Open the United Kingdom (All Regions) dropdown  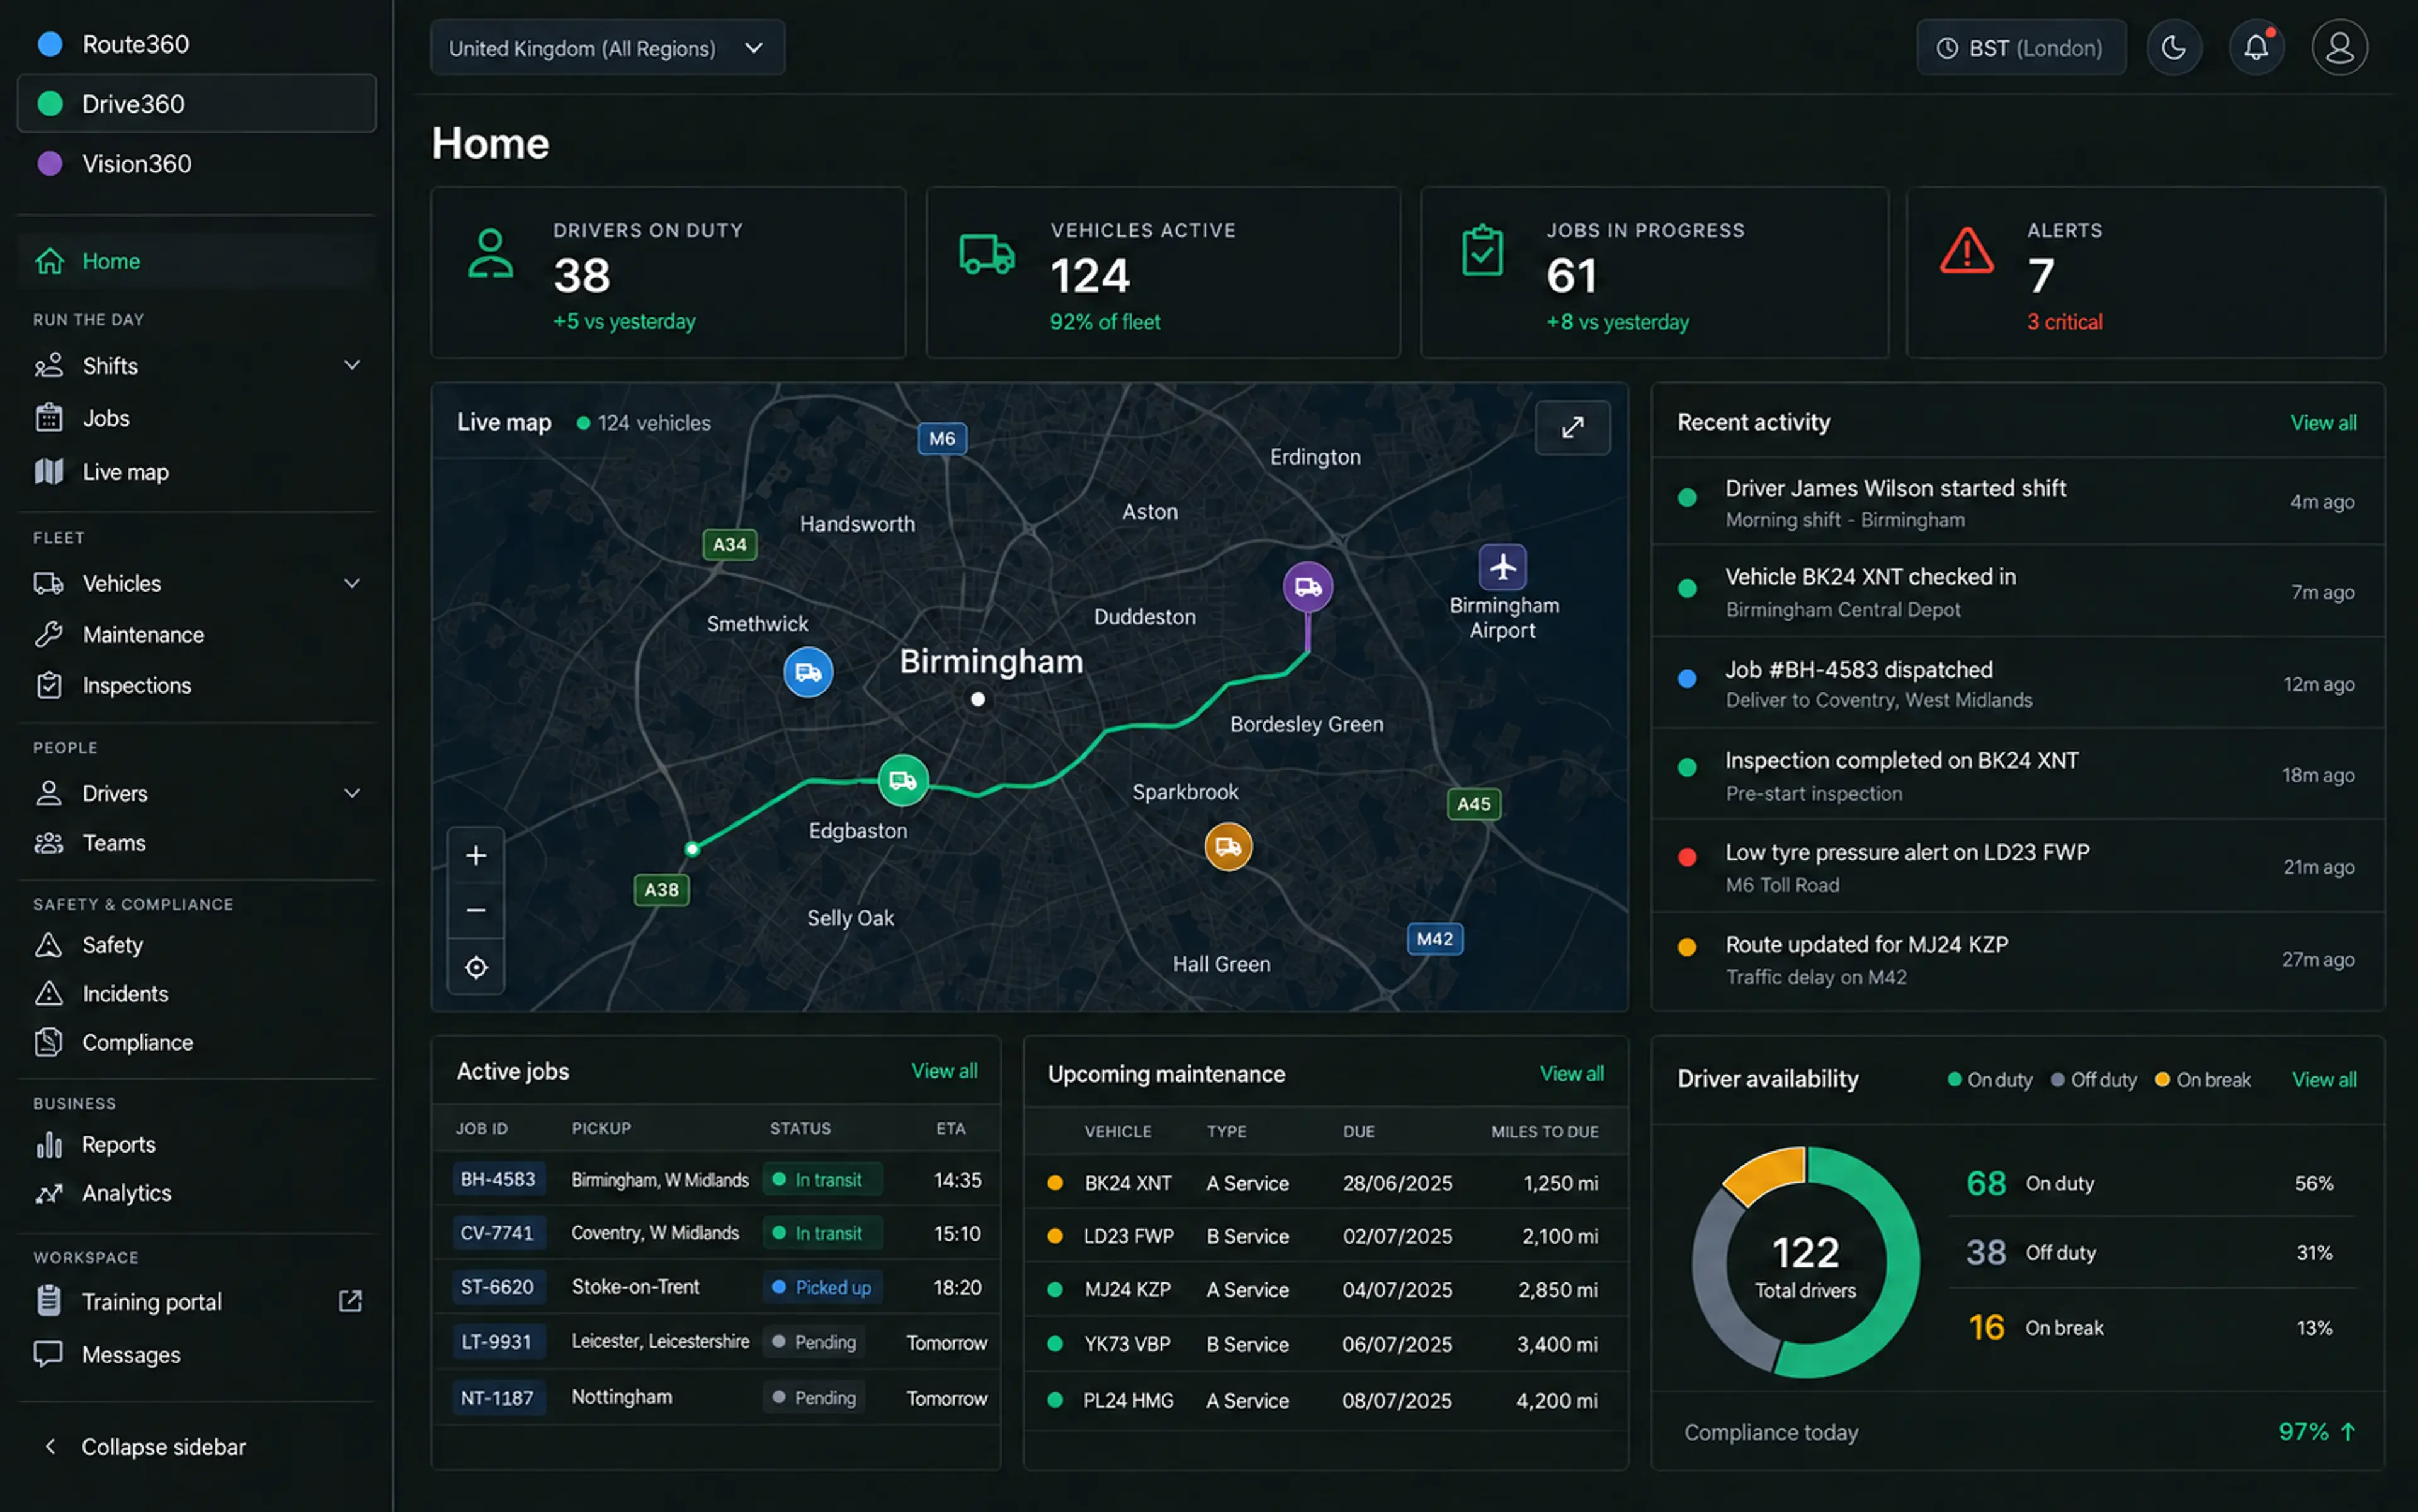[x=607, y=48]
